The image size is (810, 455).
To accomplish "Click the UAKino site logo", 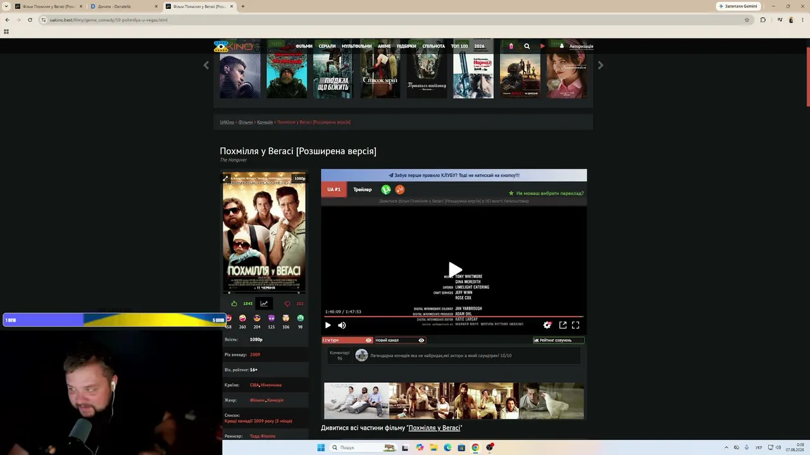I will click(x=233, y=46).
